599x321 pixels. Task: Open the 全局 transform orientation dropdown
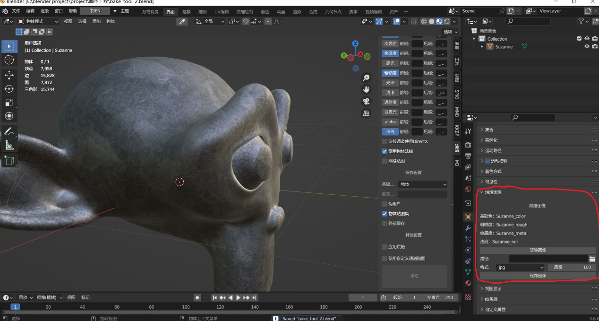(210, 21)
